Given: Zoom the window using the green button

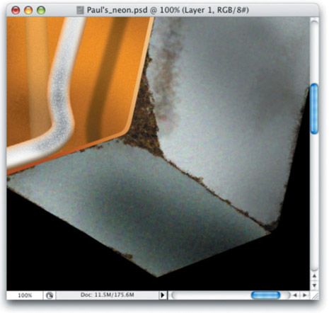Looking at the screenshot, I should pos(41,11).
